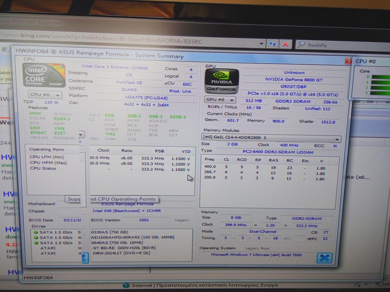Click the 'Yorkfield XE' codename value
390x292 pixels.
pyautogui.click(x=129, y=82)
